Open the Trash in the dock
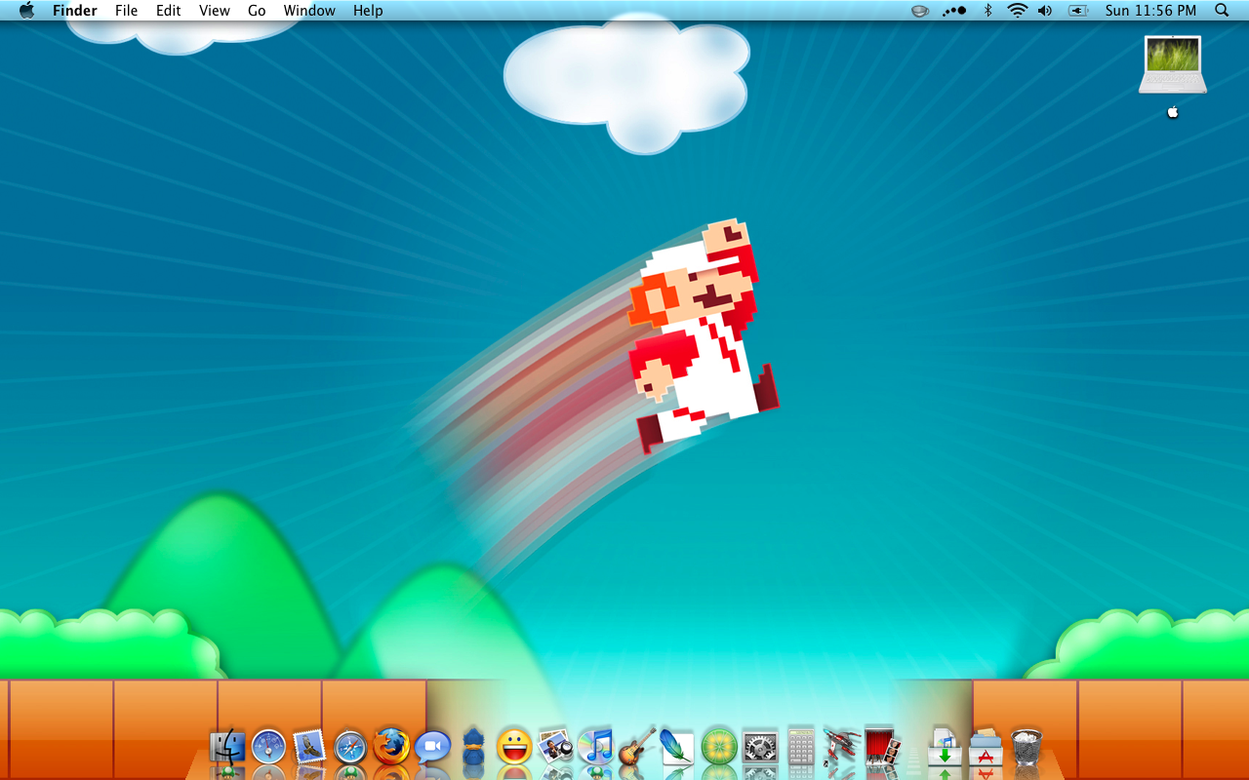This screenshot has height=780, width=1249. point(1027,747)
